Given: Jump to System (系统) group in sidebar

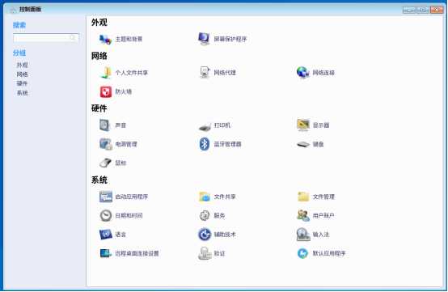Looking at the screenshot, I should (x=23, y=93).
